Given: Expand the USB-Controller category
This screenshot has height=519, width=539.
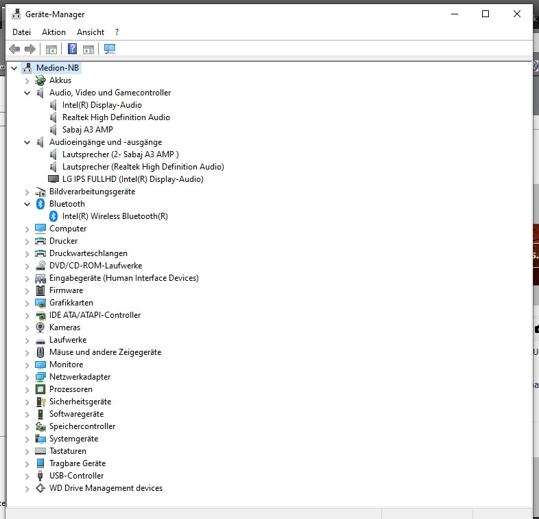Looking at the screenshot, I should tap(27, 476).
